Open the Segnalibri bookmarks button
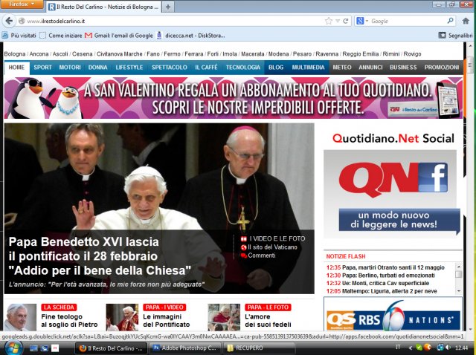Screen dimensions: 476x355 click(455, 36)
